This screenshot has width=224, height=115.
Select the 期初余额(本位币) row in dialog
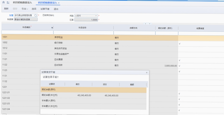[x=94, y=95]
